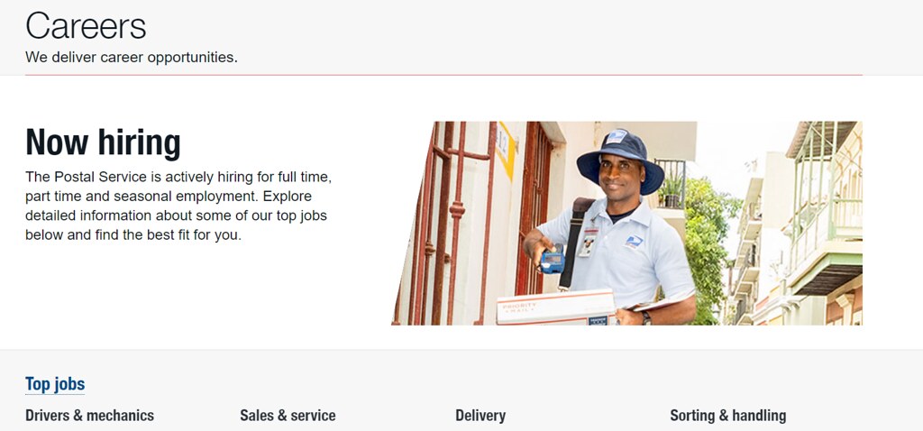Click the "We deliver career opportunities" tagline
Viewport: 923px width, 431px height.
(132, 58)
